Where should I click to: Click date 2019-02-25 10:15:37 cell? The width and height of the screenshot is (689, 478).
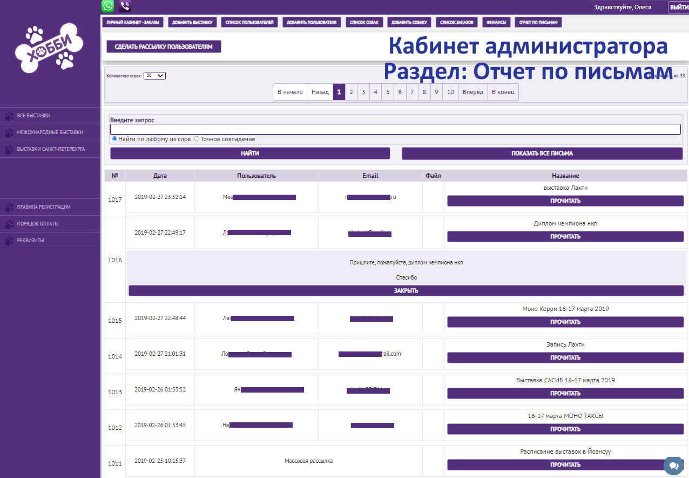click(160, 461)
